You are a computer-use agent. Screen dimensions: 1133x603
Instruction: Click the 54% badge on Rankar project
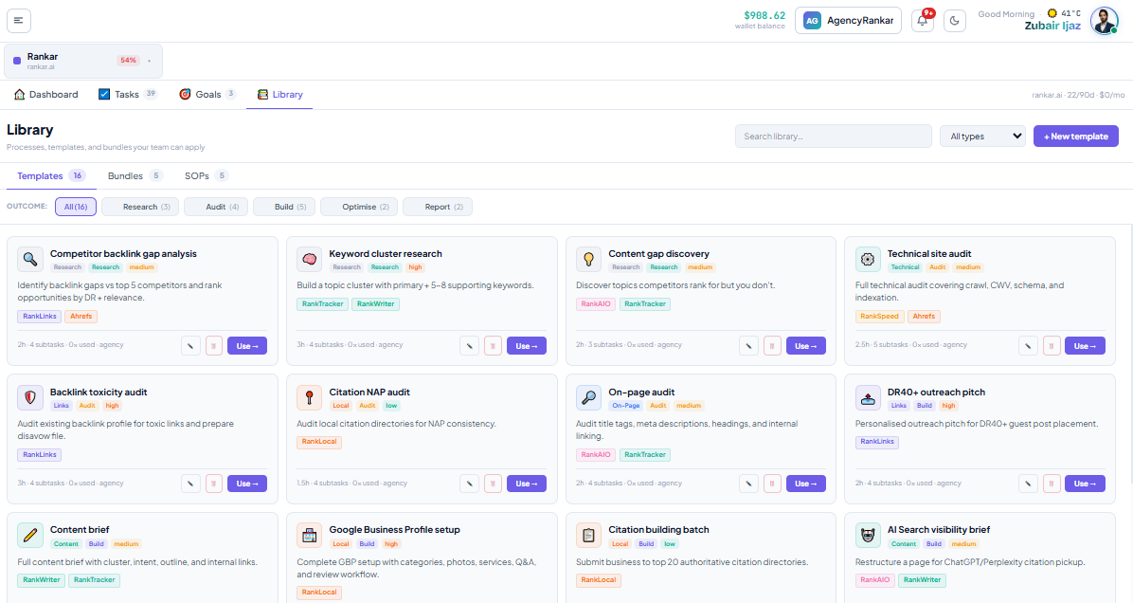point(128,61)
